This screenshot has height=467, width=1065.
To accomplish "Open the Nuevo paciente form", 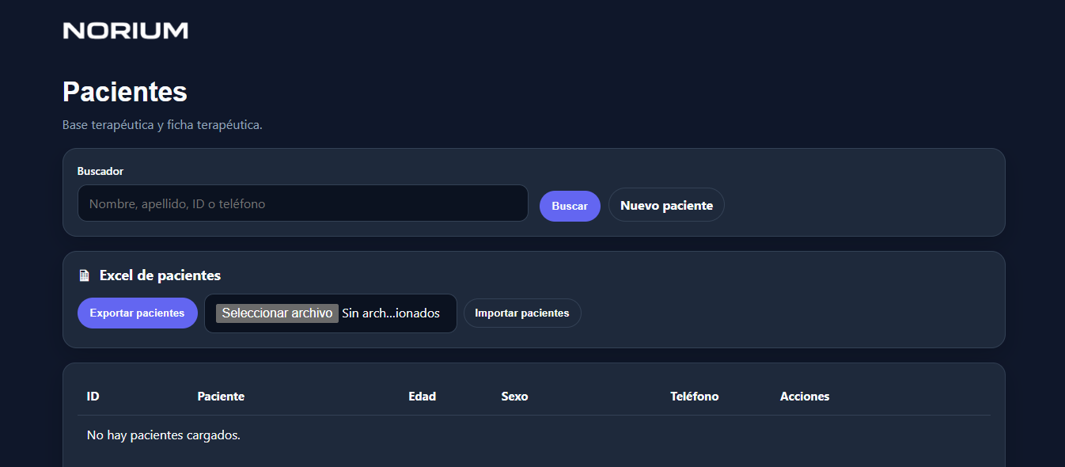I will pyautogui.click(x=666, y=205).
